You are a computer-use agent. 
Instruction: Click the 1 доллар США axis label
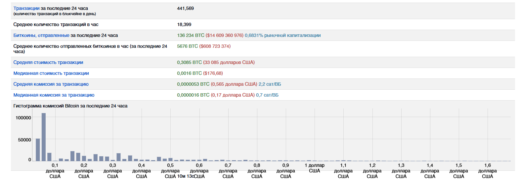(315, 168)
